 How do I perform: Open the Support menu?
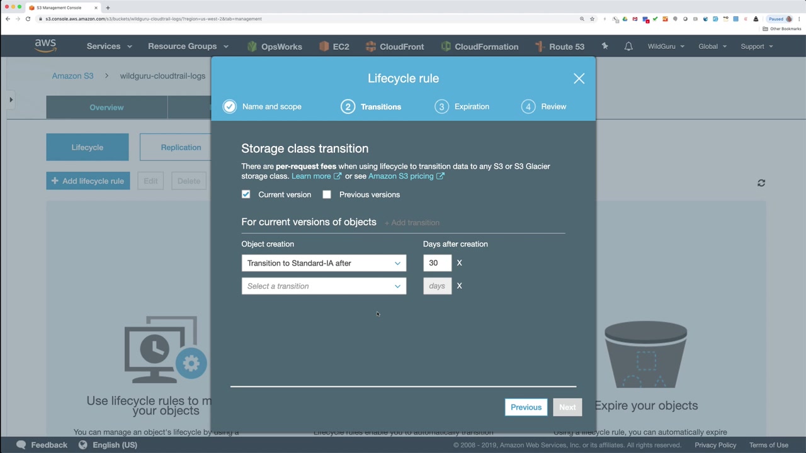point(757,47)
